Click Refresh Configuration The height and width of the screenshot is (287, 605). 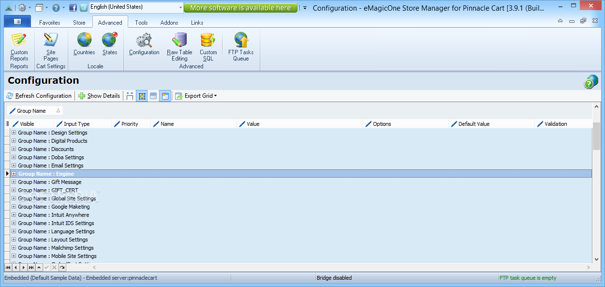click(x=39, y=96)
